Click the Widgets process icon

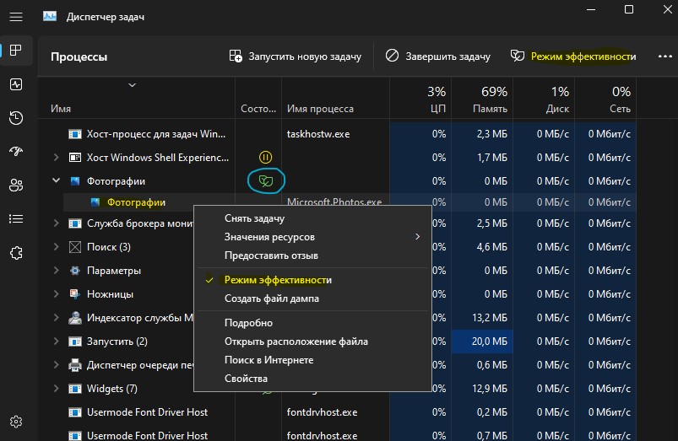pyautogui.click(x=75, y=389)
